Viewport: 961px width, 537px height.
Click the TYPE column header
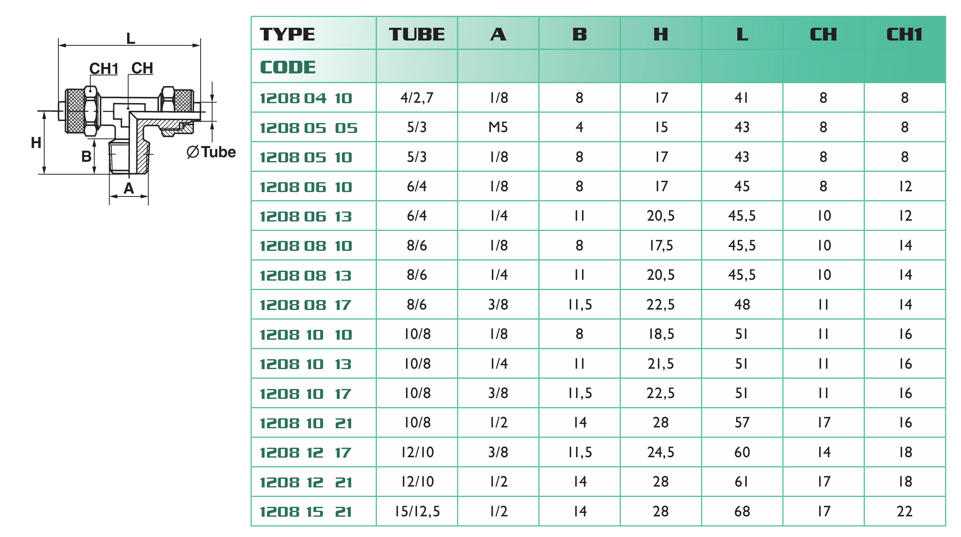(x=287, y=34)
